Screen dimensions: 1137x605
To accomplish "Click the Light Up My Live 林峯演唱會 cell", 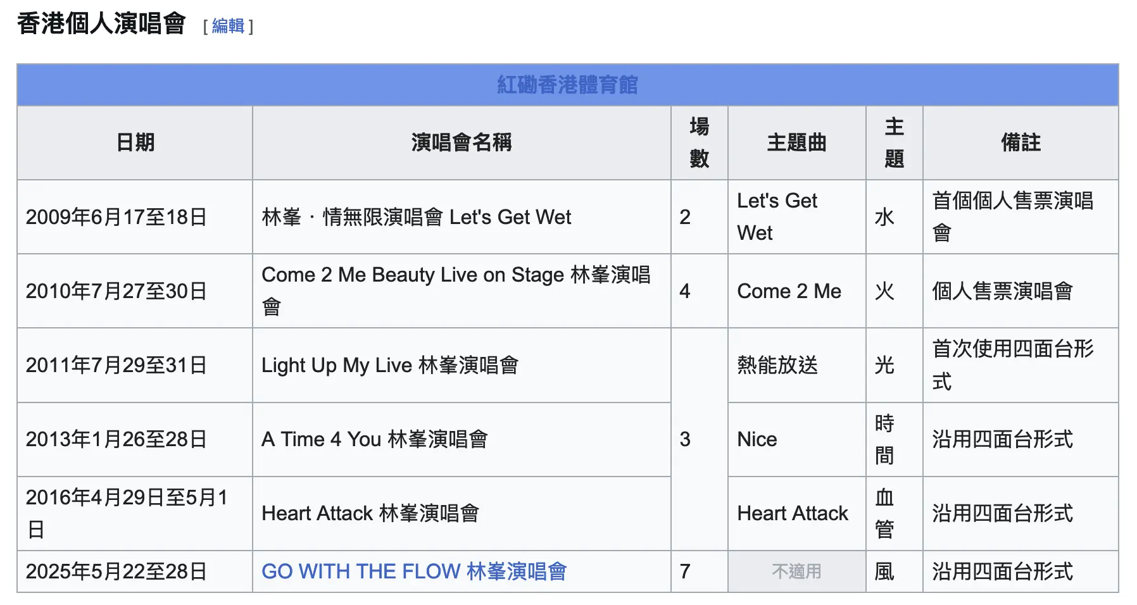I will [462, 365].
